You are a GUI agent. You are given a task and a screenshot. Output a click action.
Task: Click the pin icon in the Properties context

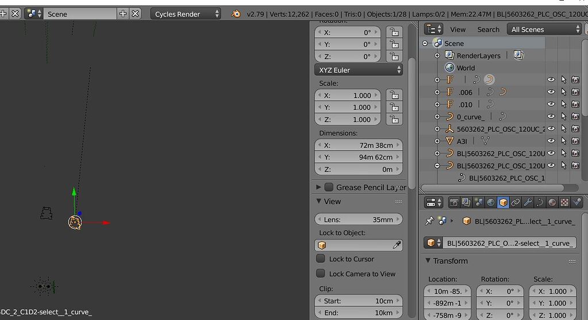click(x=429, y=221)
